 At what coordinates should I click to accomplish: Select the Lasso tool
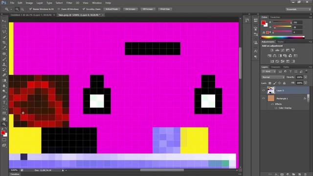coord(4,32)
